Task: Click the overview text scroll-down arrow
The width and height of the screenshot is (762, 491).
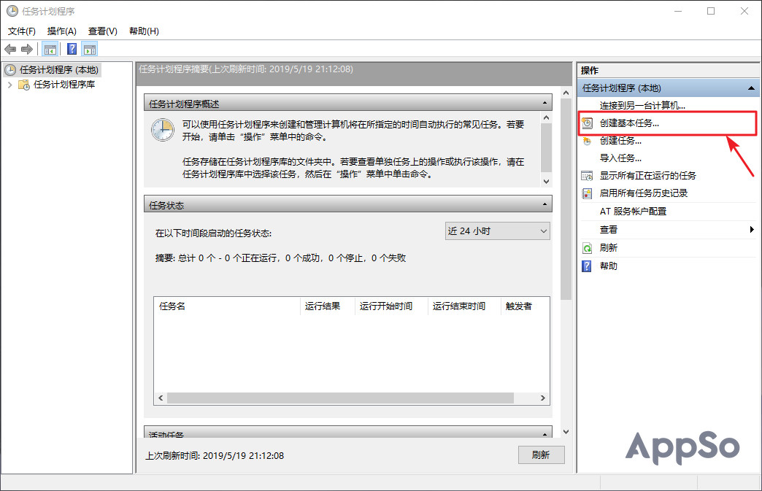Action: click(546, 181)
